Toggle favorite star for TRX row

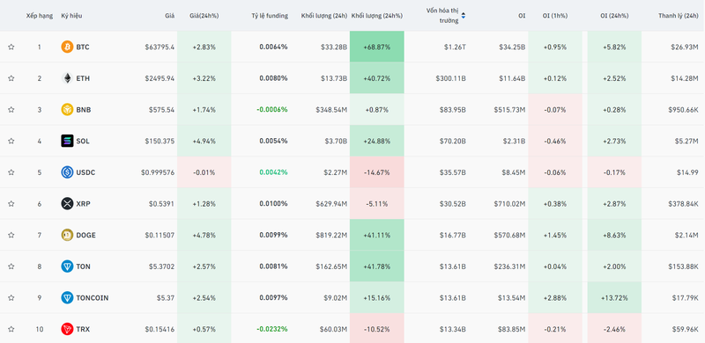[x=11, y=329]
